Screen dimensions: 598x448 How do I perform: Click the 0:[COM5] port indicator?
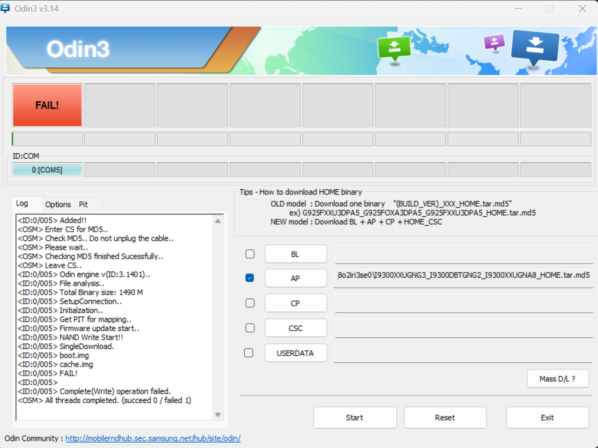pos(47,170)
